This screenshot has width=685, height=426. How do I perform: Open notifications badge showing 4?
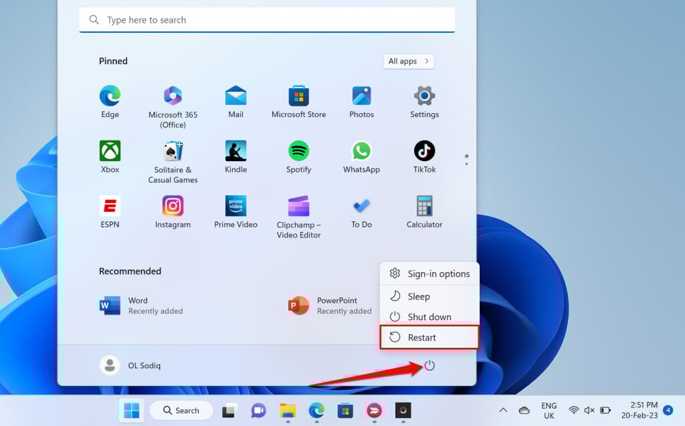pyautogui.click(x=668, y=410)
